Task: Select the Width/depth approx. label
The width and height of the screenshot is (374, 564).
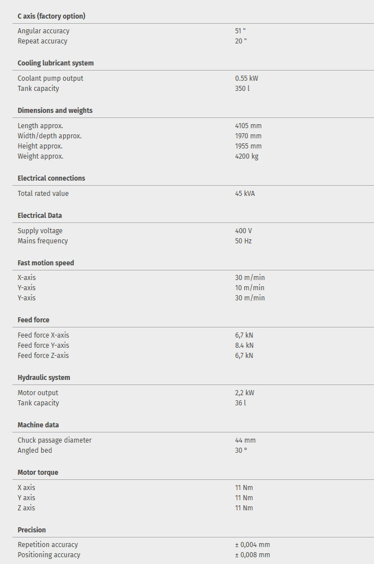Action: pos(50,136)
